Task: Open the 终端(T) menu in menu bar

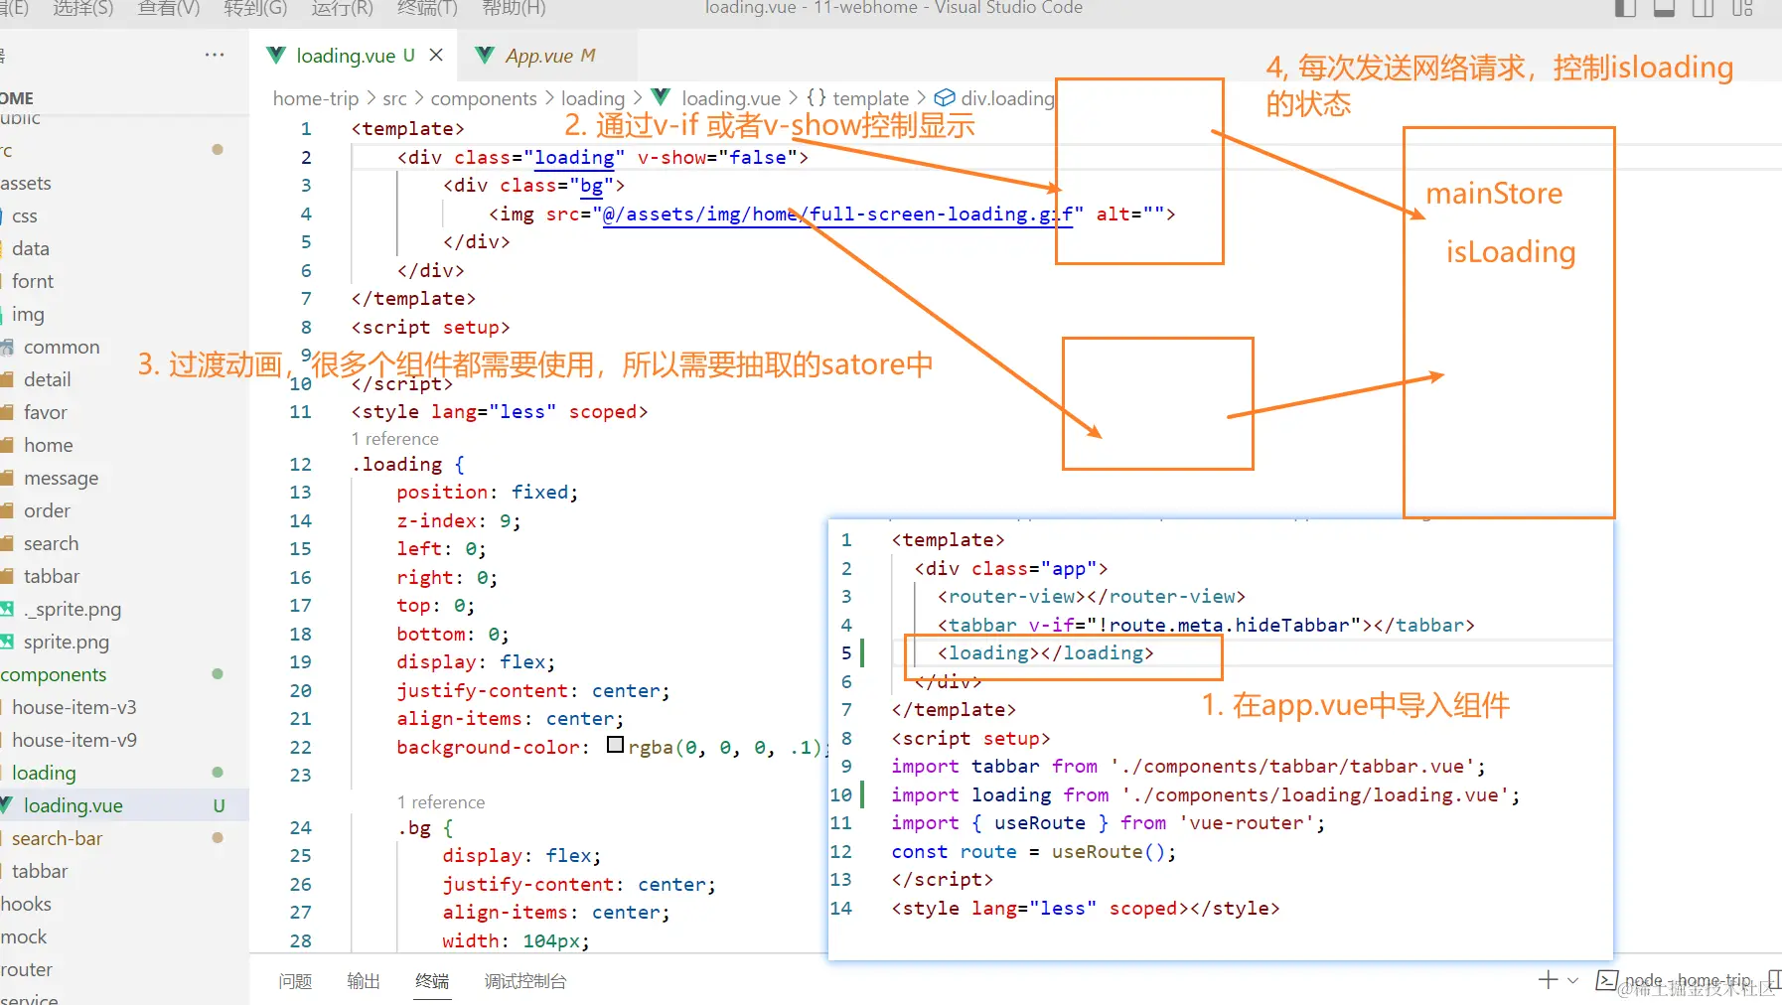Action: tap(427, 8)
